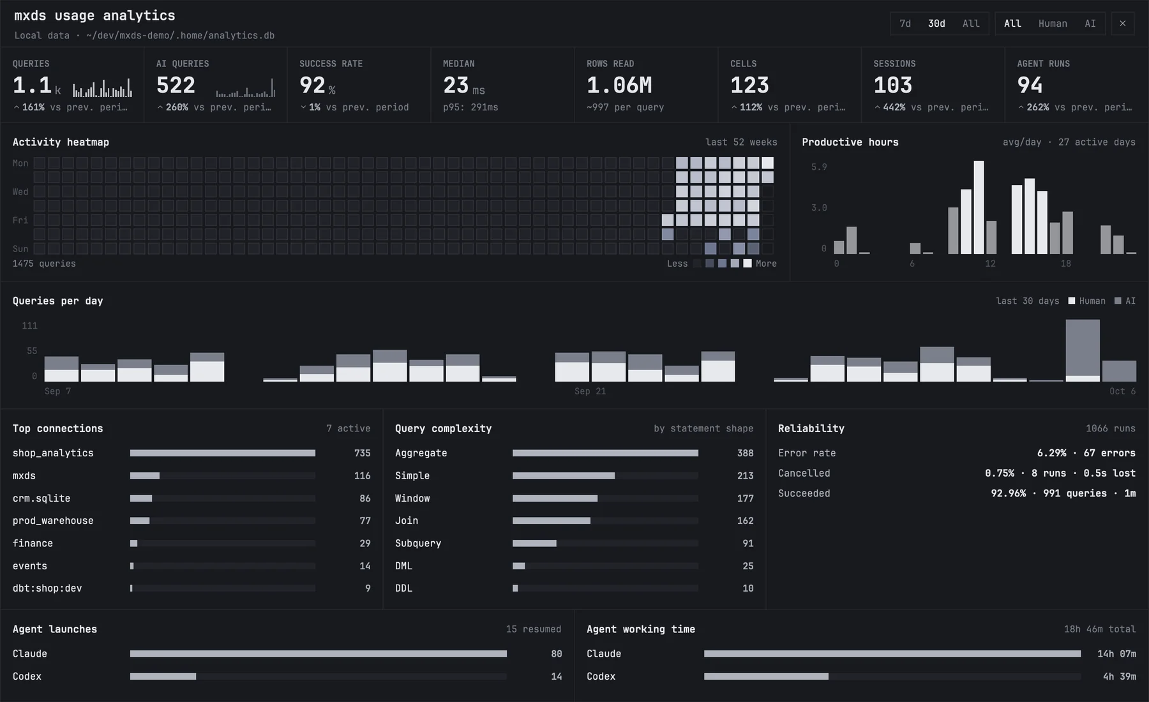The image size is (1149, 702).
Task: Select the finance connection label
Action: point(33,544)
